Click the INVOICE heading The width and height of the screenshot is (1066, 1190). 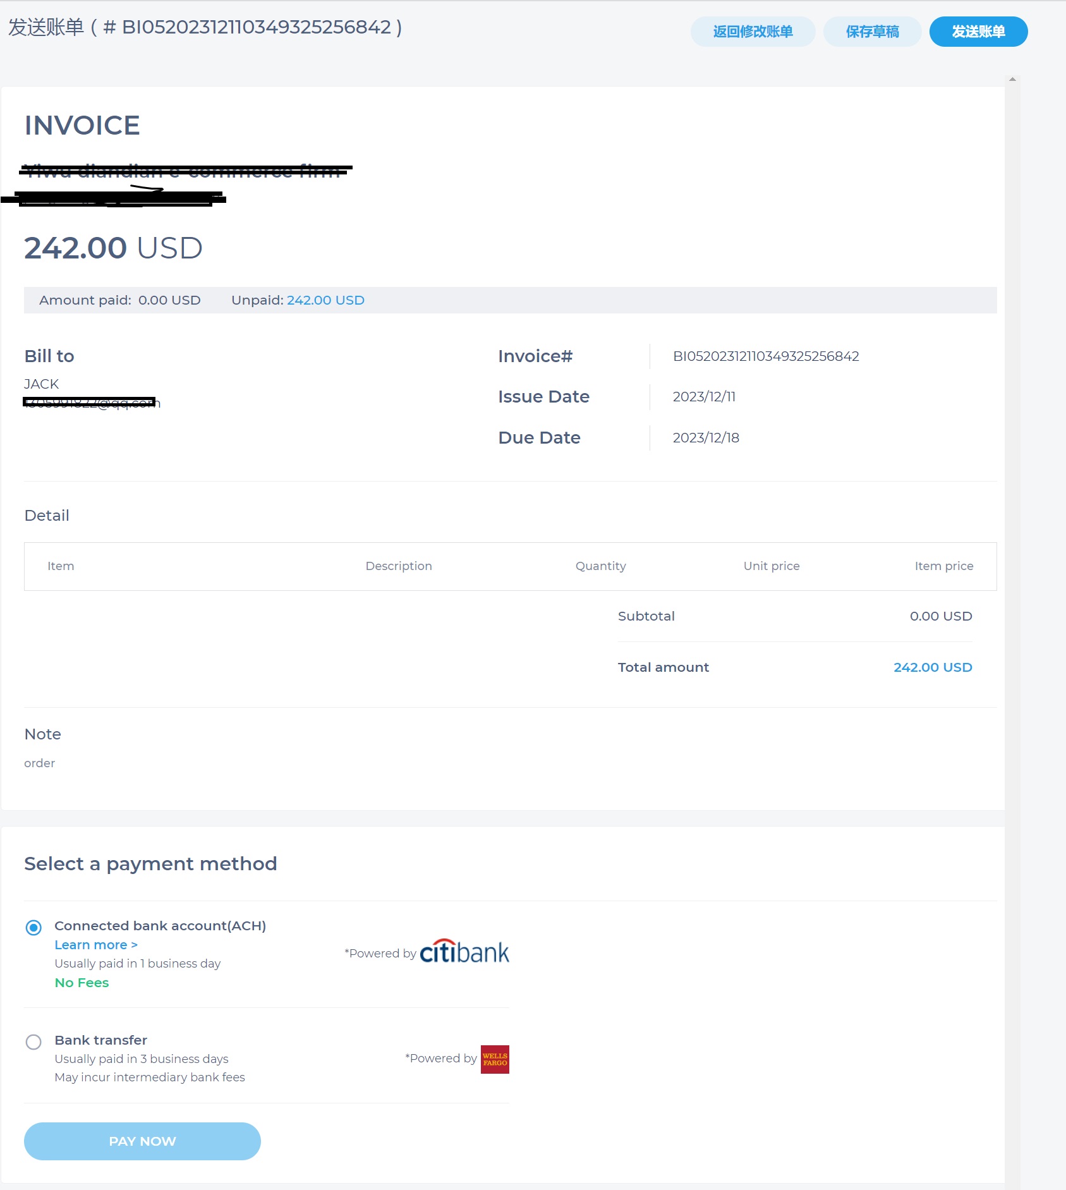point(82,125)
